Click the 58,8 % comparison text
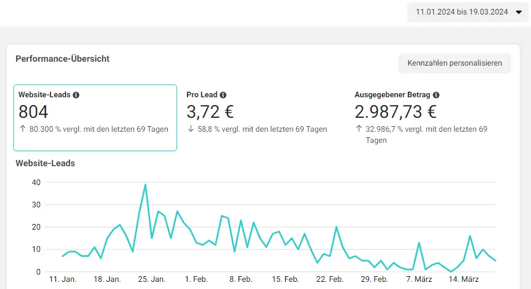The image size is (531, 289). pos(262,129)
